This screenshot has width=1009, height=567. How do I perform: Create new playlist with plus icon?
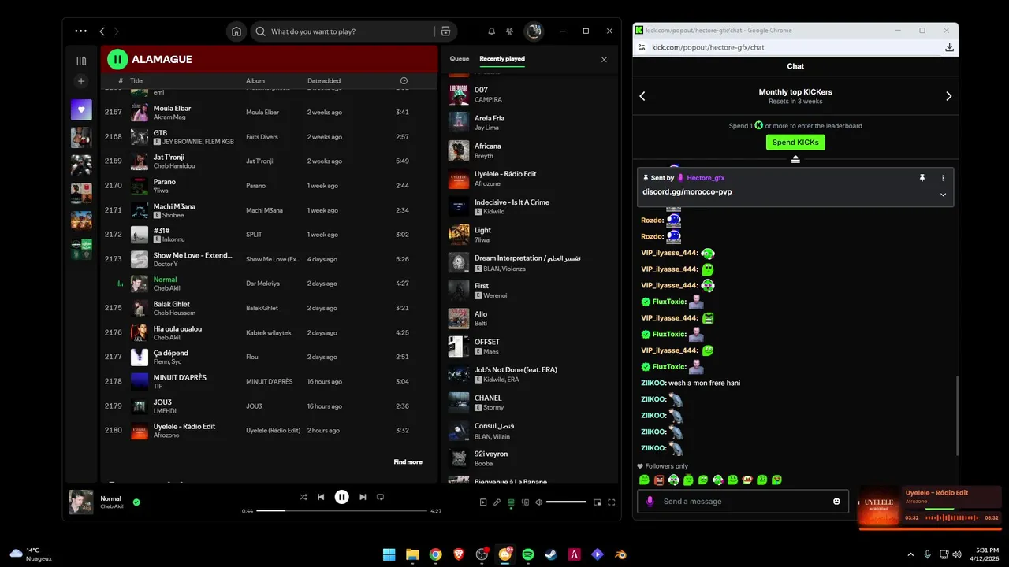coord(81,81)
